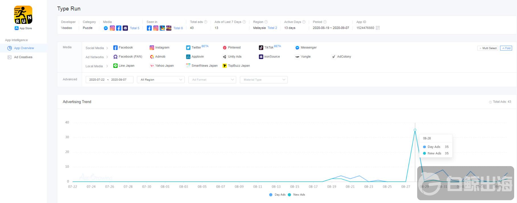517x203 pixels.
Task: Open the All Region dropdown
Action: click(x=161, y=80)
